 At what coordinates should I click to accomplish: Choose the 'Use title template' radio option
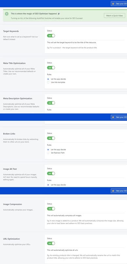(56, 82)
